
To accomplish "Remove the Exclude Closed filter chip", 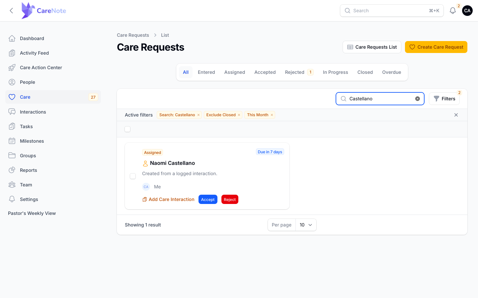I will pyautogui.click(x=239, y=115).
